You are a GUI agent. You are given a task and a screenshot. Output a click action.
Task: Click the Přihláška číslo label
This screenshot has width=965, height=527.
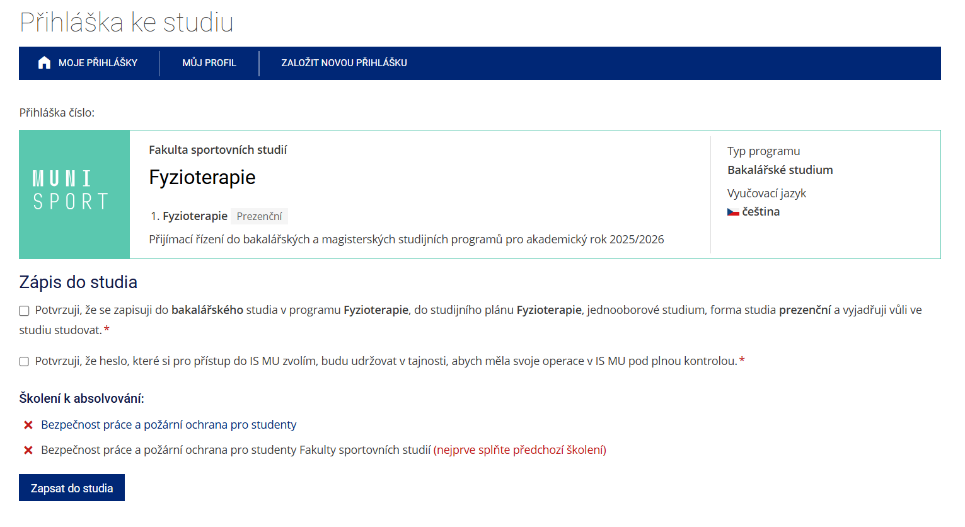[57, 113]
